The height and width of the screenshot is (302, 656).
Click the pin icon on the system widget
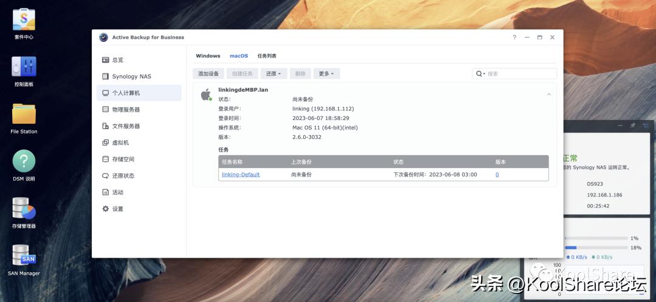[x=633, y=126]
